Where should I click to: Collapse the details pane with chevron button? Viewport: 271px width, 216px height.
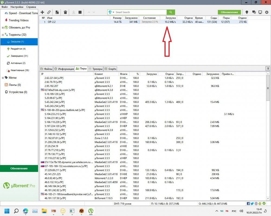click(x=268, y=69)
